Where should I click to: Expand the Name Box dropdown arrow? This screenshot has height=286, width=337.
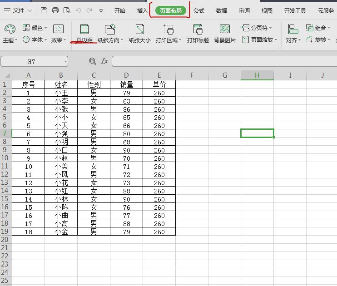65,62
